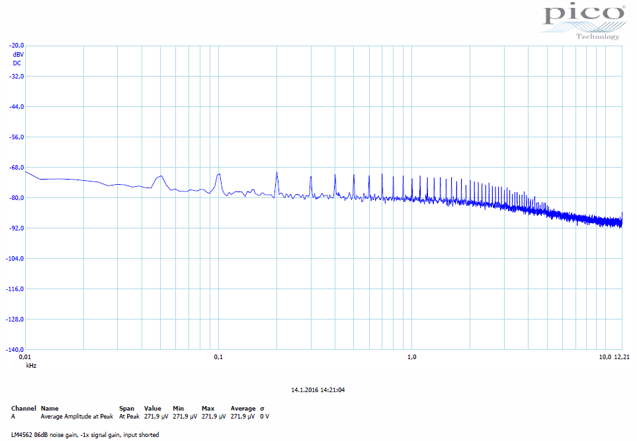Click the -56,0 axis value
Screen dimensions: 637x441
coord(17,137)
